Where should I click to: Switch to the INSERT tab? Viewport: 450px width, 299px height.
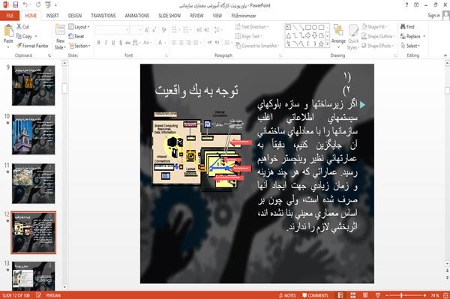point(52,16)
